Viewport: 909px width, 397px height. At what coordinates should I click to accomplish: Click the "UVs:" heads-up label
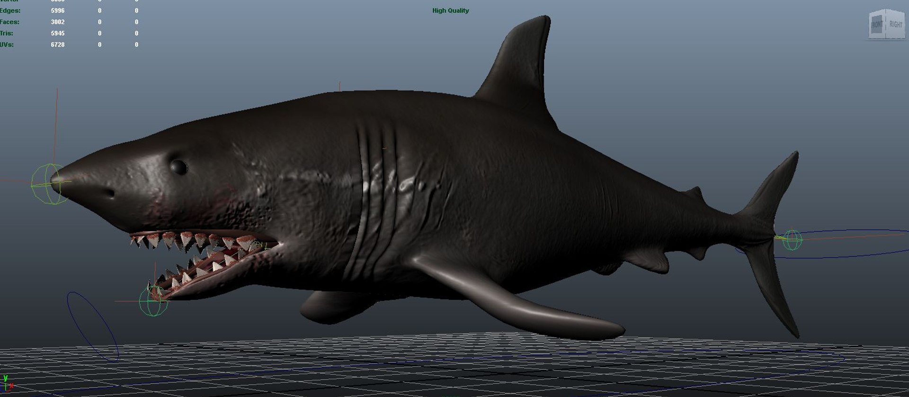pyautogui.click(x=7, y=45)
